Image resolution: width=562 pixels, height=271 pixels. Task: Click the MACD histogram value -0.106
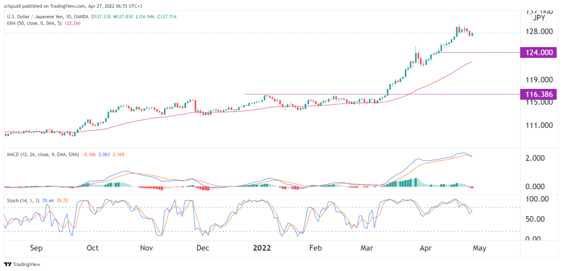pyautogui.click(x=88, y=154)
